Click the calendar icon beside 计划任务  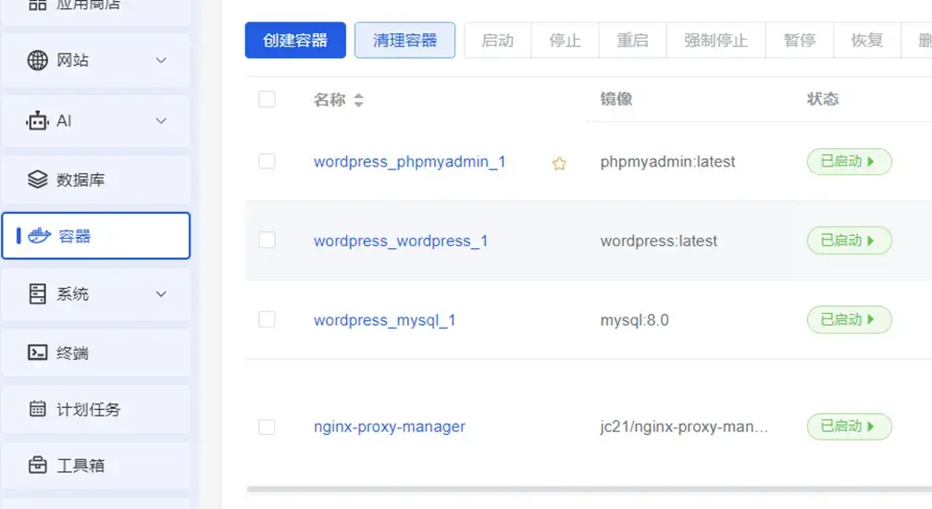(37, 409)
